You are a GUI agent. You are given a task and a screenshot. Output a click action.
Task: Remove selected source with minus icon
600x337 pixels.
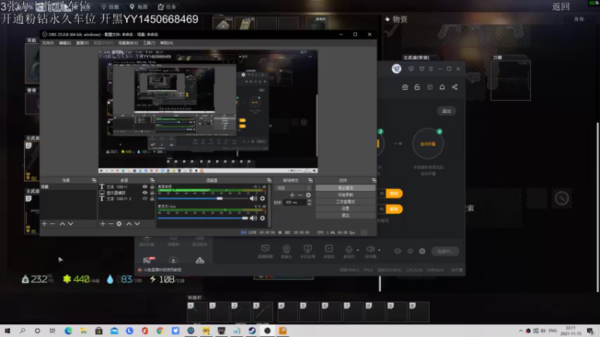(x=110, y=224)
